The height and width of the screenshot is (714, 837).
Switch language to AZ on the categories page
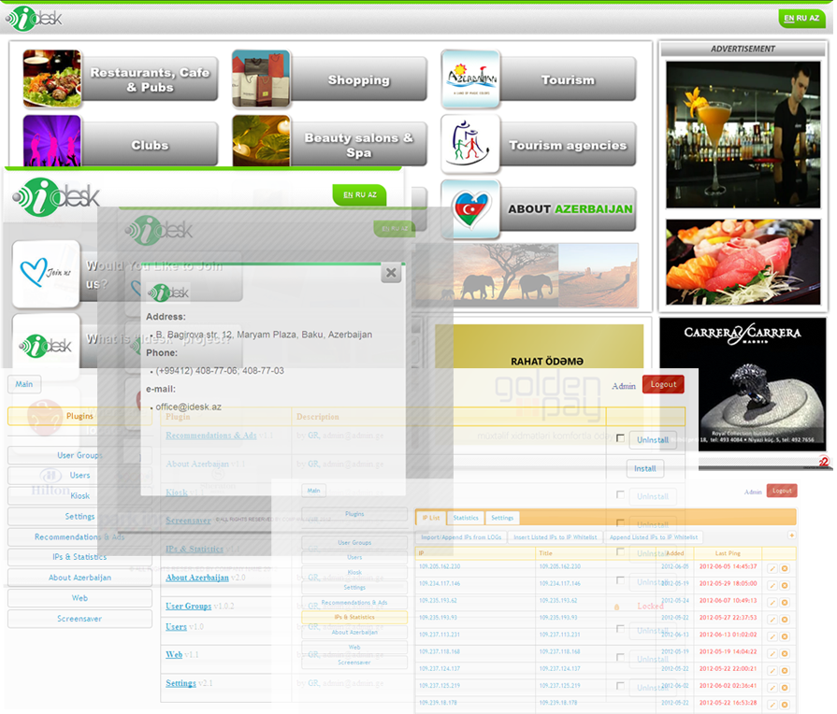[x=814, y=18]
